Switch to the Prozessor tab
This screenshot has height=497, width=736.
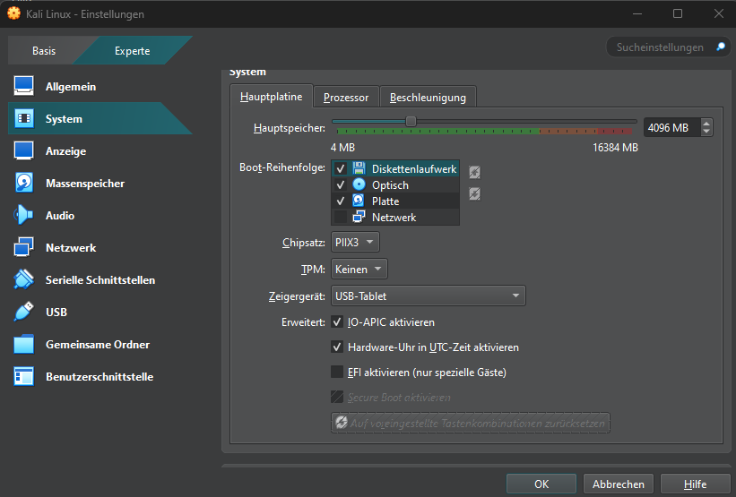[346, 98]
